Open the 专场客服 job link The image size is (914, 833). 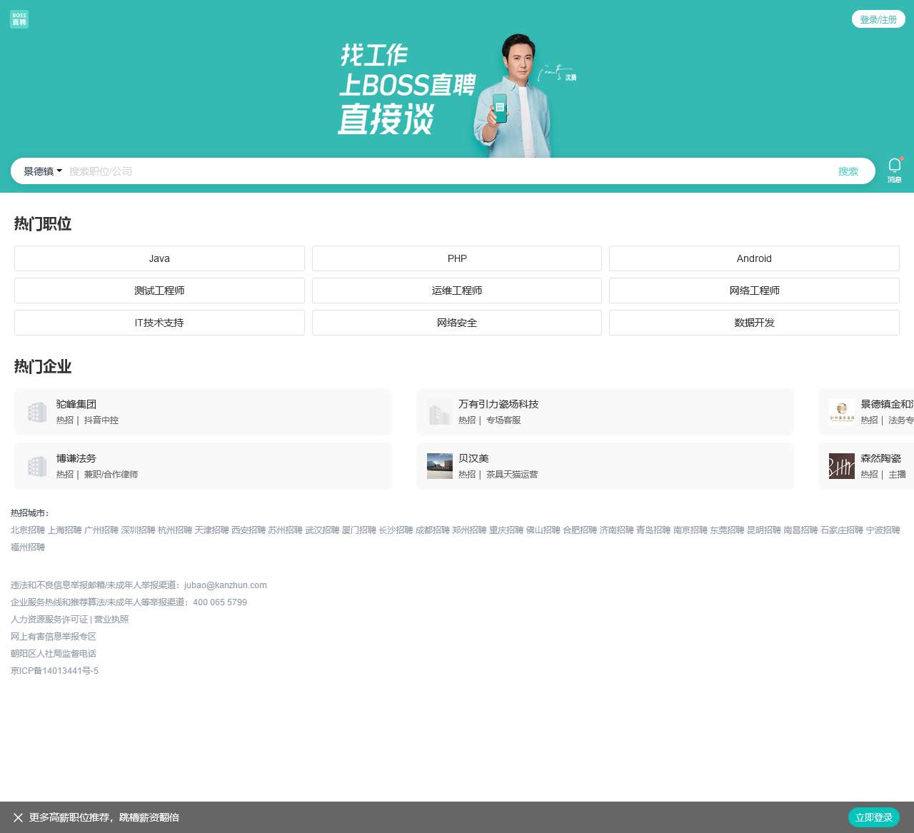point(503,420)
